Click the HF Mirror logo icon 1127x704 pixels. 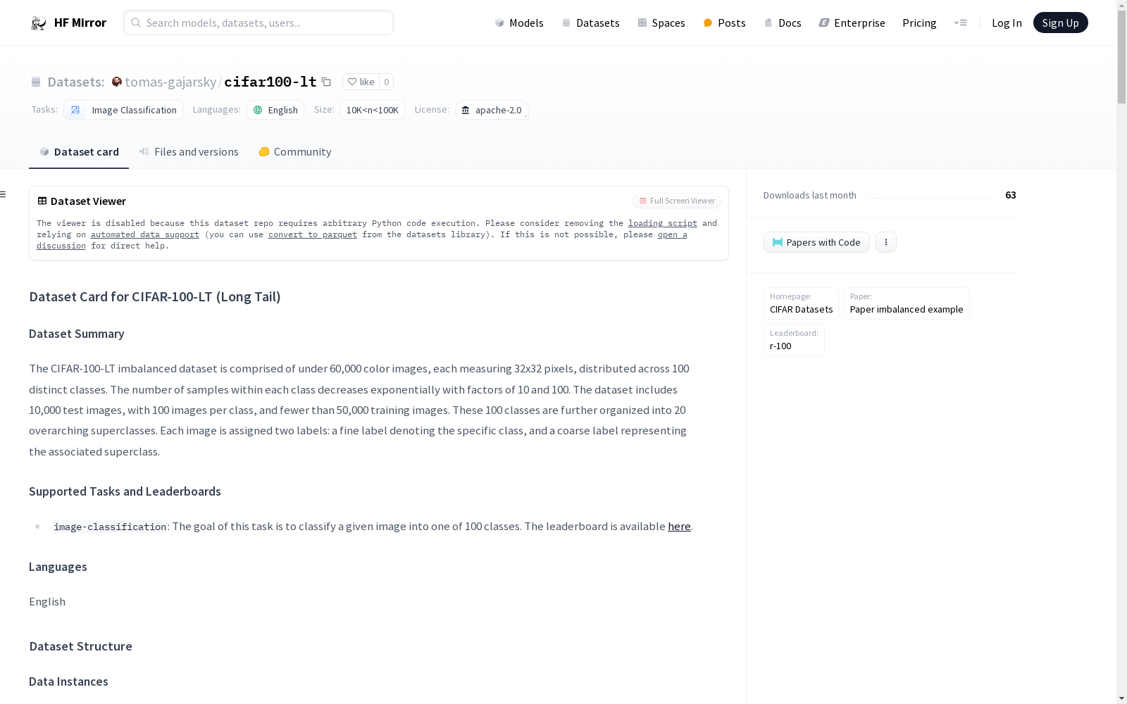tap(39, 23)
